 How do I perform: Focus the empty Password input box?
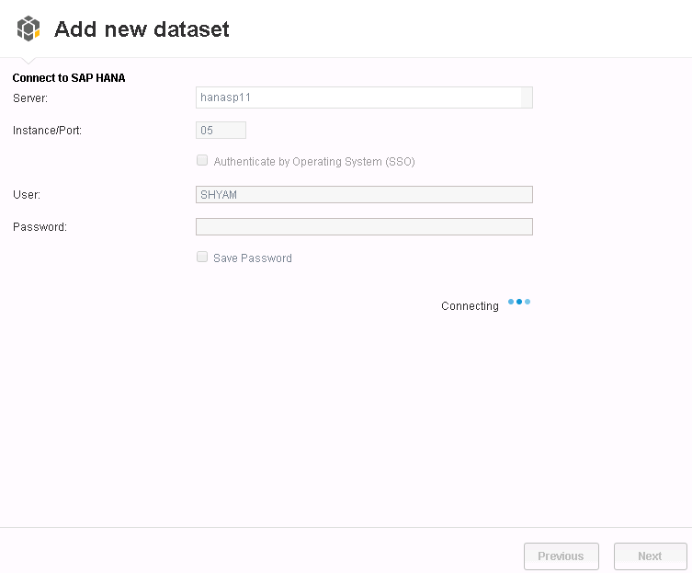364,226
